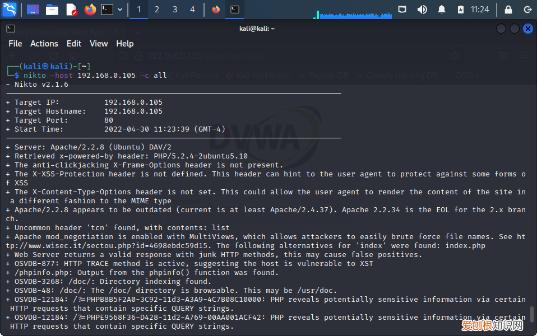Click the terminal vertical scrollbar

pos(533,315)
